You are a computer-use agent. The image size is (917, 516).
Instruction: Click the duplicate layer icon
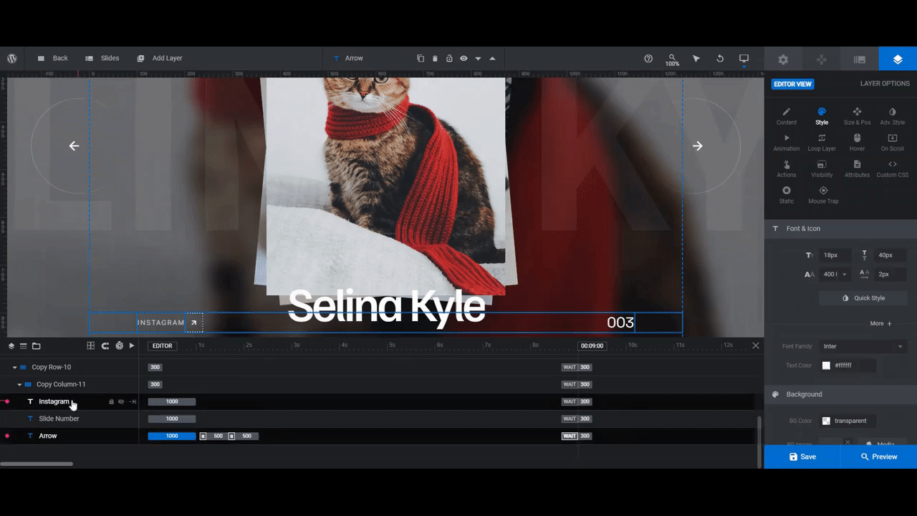point(421,58)
